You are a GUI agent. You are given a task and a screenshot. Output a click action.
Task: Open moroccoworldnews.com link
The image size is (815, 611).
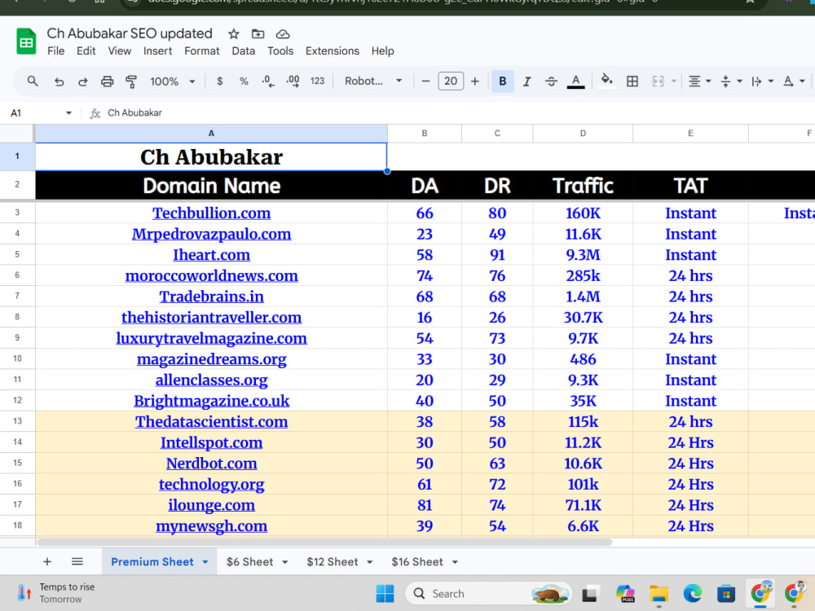coord(211,275)
